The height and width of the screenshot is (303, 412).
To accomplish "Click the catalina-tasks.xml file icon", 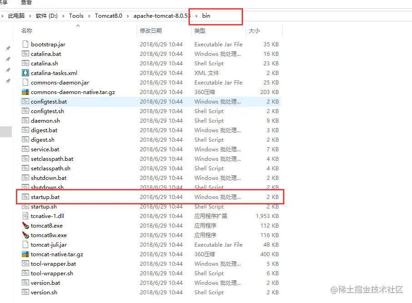I will point(25,73).
